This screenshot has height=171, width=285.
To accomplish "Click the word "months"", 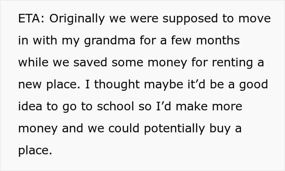I will point(218,41).
